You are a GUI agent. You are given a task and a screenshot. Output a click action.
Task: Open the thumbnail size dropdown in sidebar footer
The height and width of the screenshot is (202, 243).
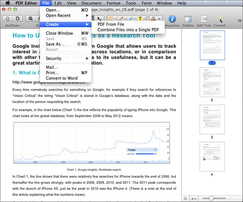click(194, 199)
